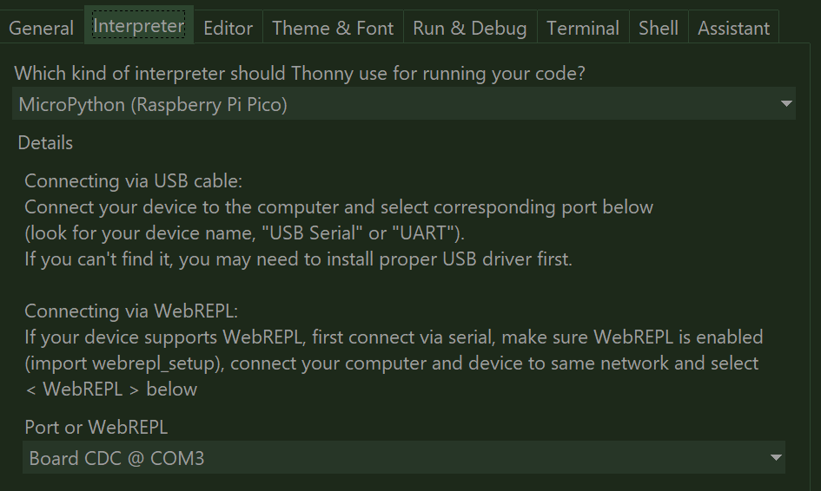Select the Interpreter tab

point(138,26)
